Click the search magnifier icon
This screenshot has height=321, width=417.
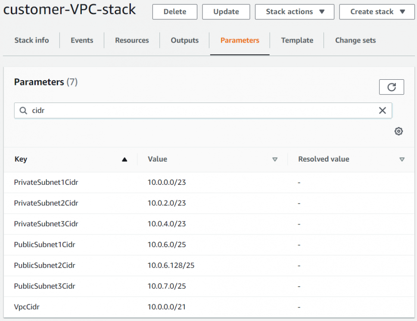(x=23, y=110)
